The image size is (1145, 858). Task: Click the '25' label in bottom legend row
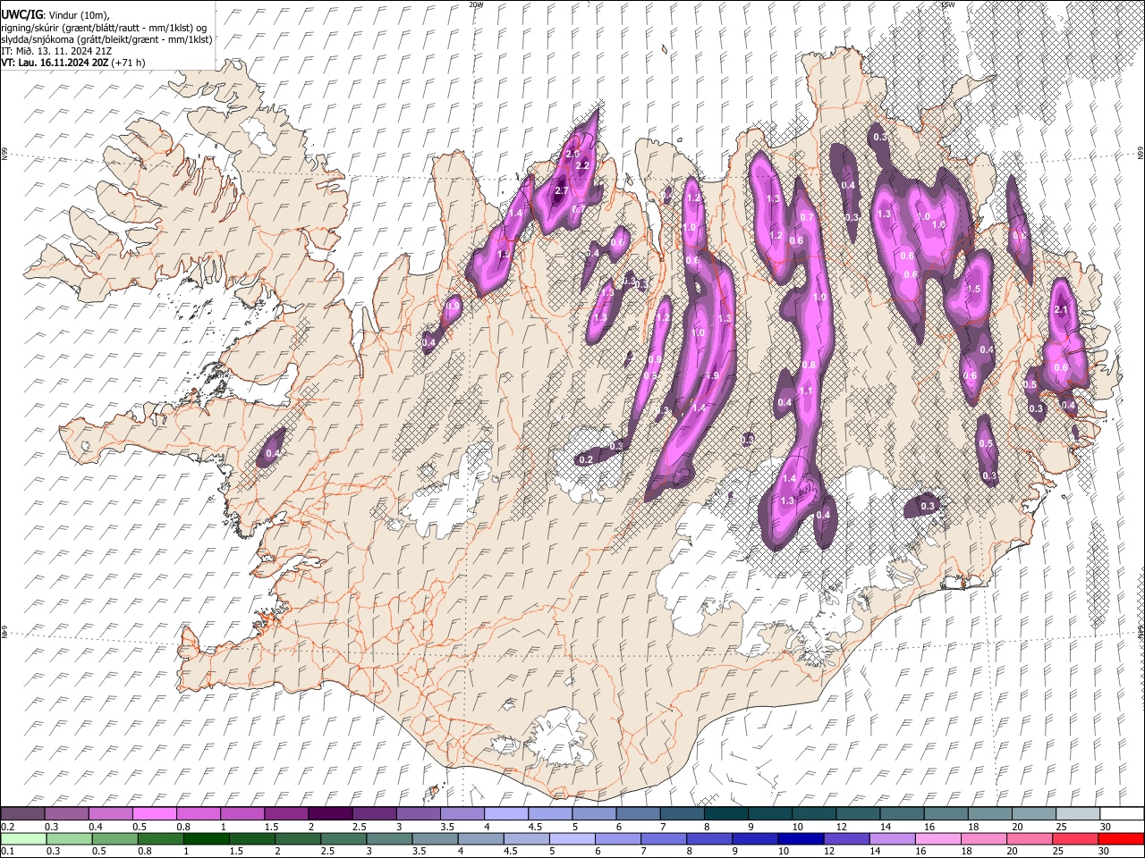[1056, 852]
